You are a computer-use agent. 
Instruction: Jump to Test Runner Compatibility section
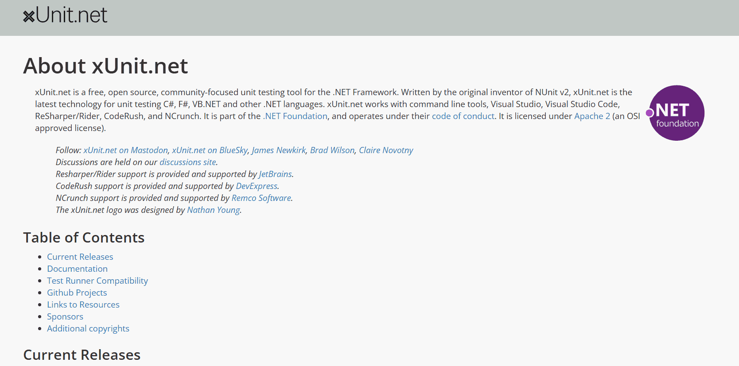(97, 281)
